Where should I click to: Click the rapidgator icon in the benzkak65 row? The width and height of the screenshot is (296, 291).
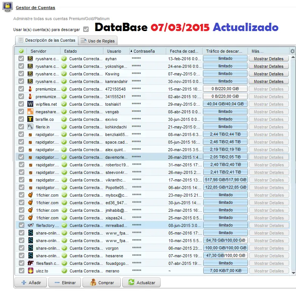[x=30, y=135]
